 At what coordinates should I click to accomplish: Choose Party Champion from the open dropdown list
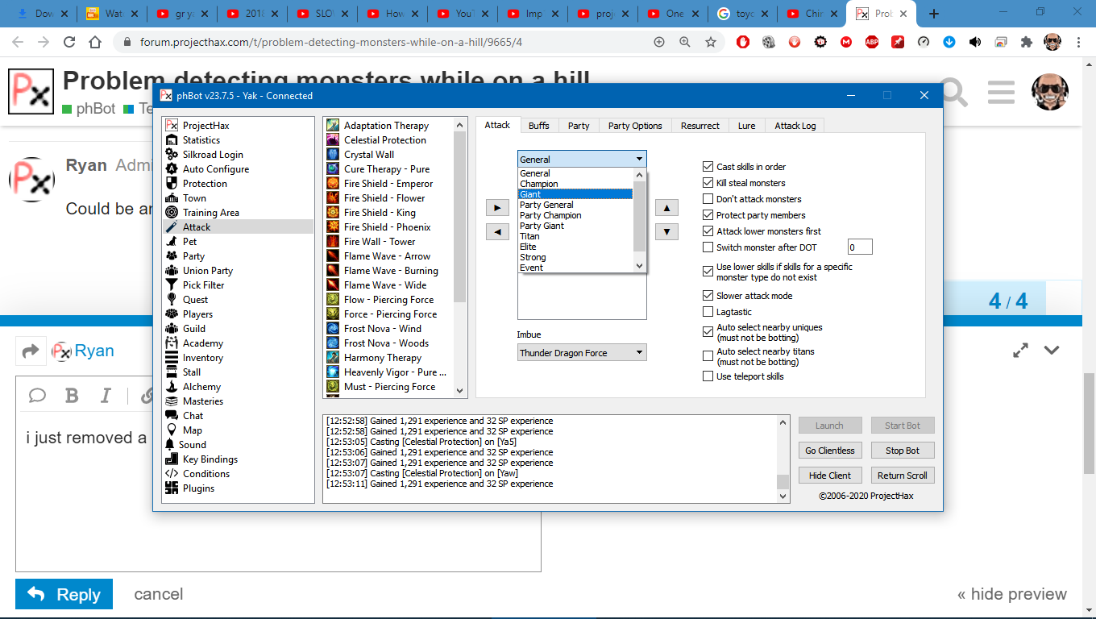tap(550, 215)
